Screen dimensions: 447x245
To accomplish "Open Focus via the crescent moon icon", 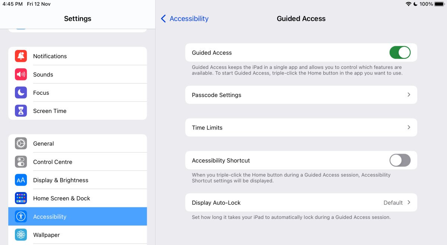I will tap(21, 92).
